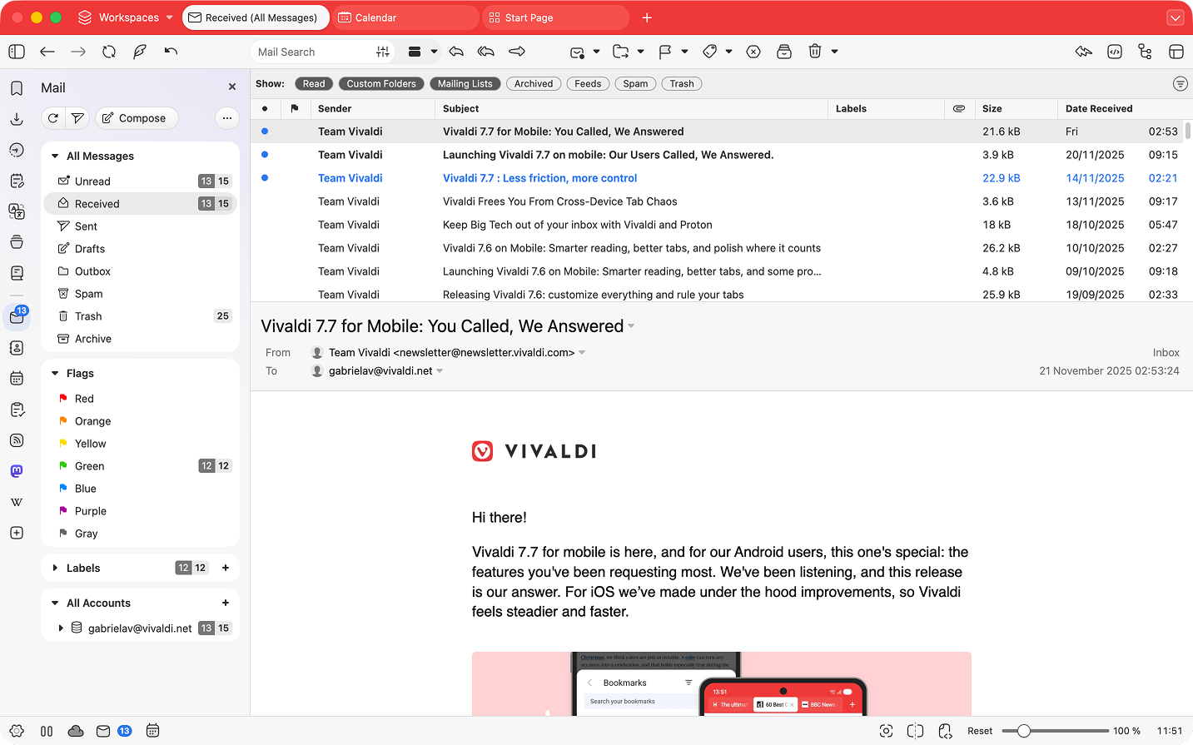Click the Archive message toolbar icon
Screen dimensions: 1193x745
click(x=784, y=52)
